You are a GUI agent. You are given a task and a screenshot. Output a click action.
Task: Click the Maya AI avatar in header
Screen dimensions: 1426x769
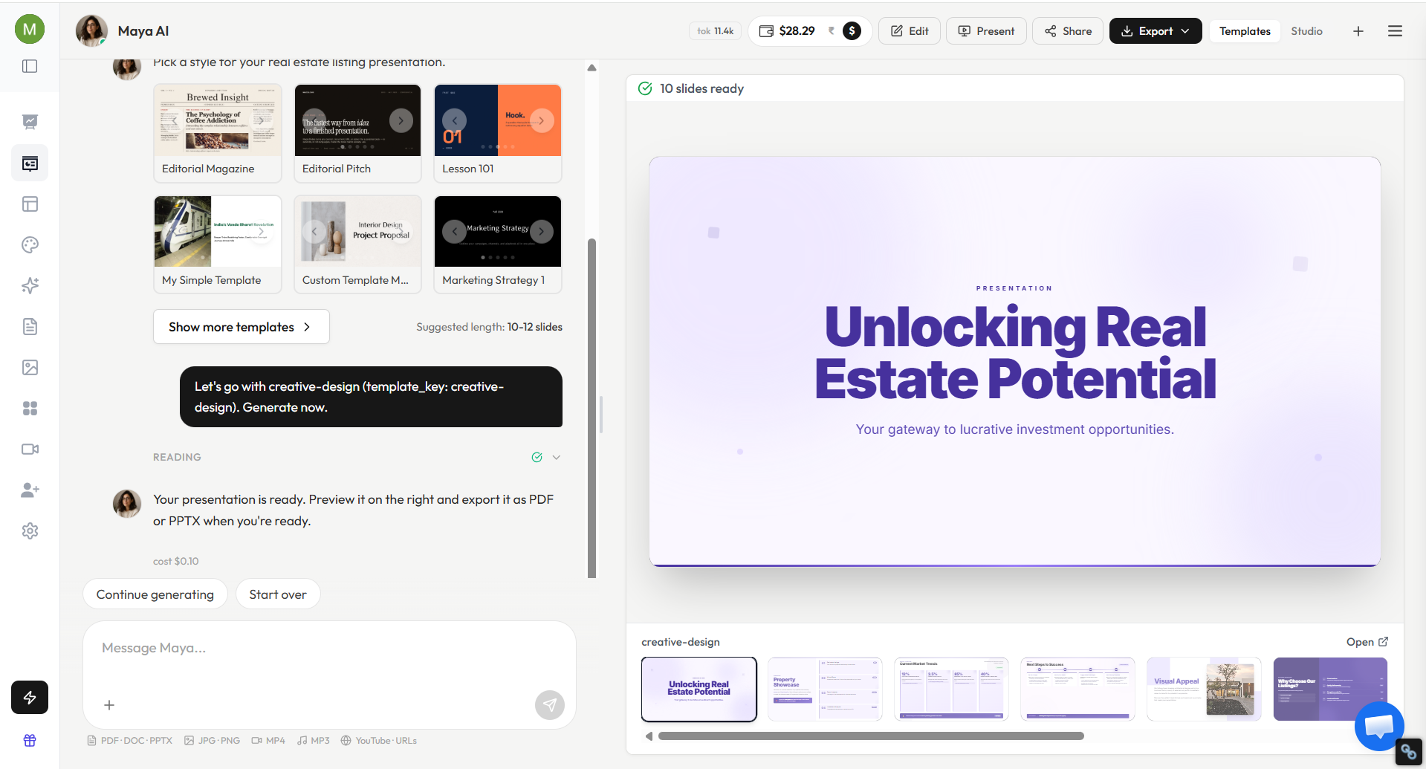(x=91, y=30)
